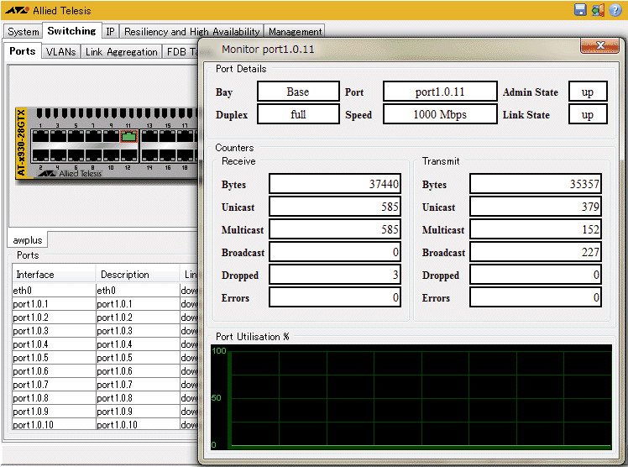Go to the Management tab
This screenshot has width=628, height=467.
point(295,32)
